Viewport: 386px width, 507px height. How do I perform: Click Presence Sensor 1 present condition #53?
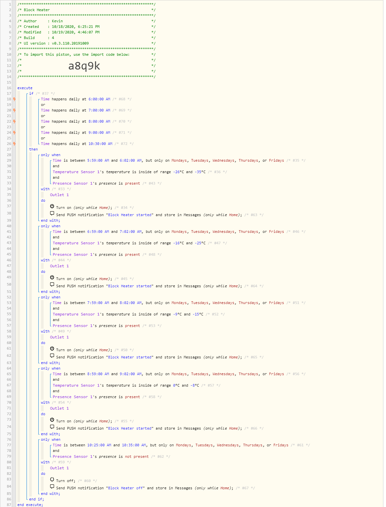click(x=107, y=326)
